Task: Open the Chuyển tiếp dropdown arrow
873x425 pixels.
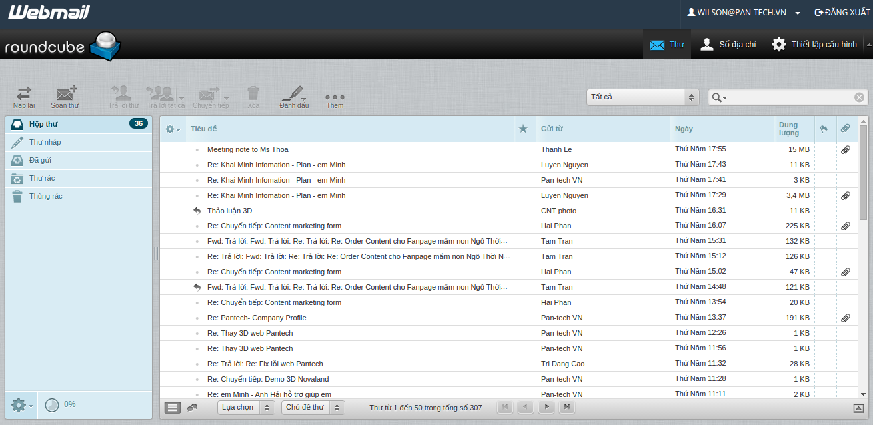Action: (x=225, y=99)
